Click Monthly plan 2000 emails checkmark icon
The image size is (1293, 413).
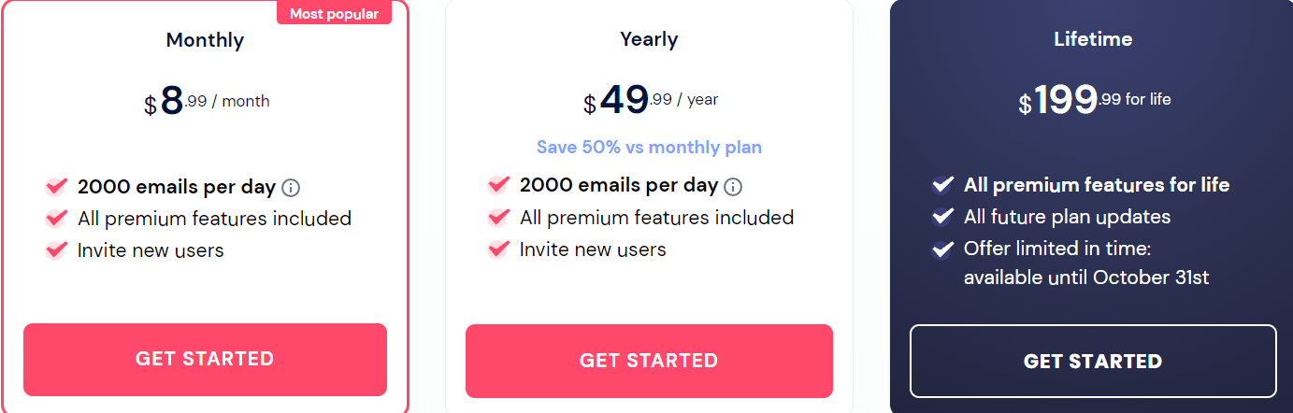pos(57,187)
